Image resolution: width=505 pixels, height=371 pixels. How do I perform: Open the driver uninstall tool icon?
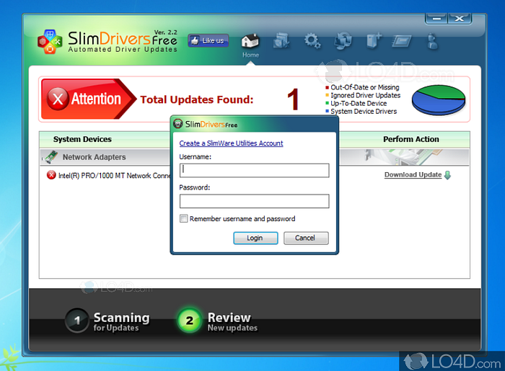coord(281,41)
